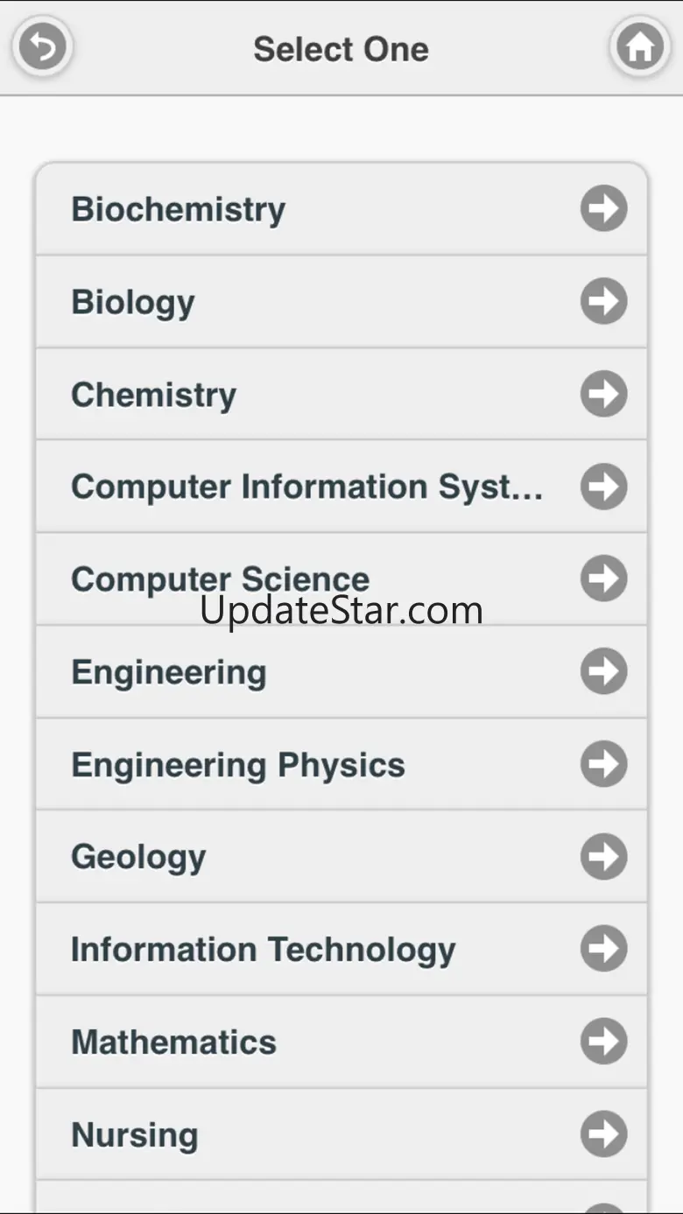Tap arrow icon for Computer Information Systems
The height and width of the screenshot is (1214, 683).
click(x=603, y=487)
